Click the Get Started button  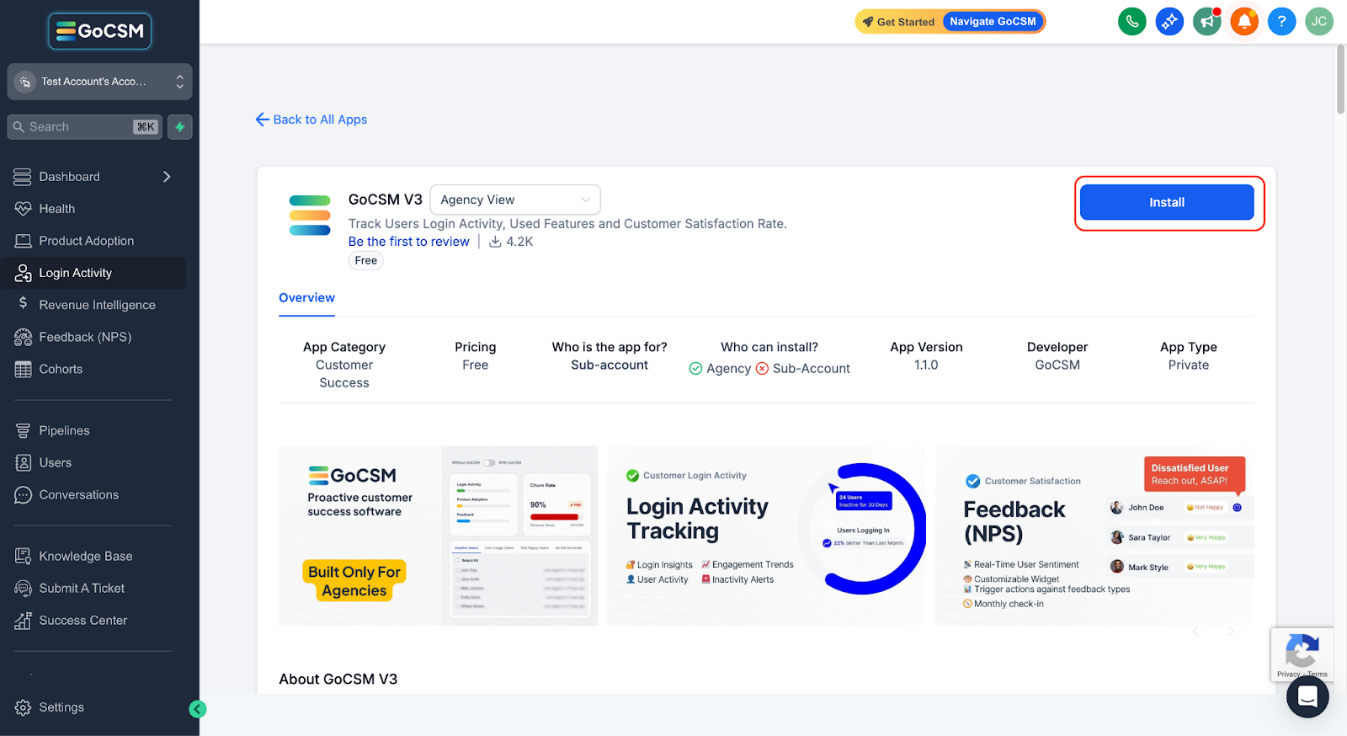(898, 22)
